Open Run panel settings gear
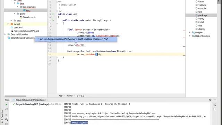The height and width of the screenshot is (125, 222). (210, 100)
